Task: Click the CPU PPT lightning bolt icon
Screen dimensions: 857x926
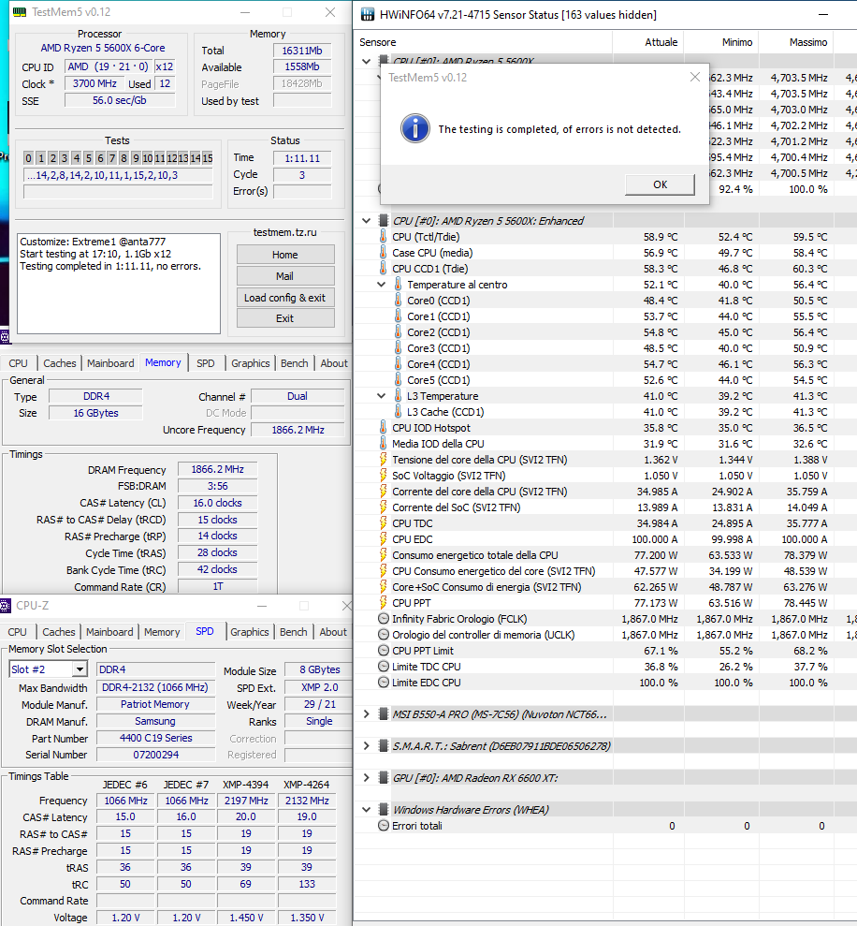Action: [x=383, y=603]
